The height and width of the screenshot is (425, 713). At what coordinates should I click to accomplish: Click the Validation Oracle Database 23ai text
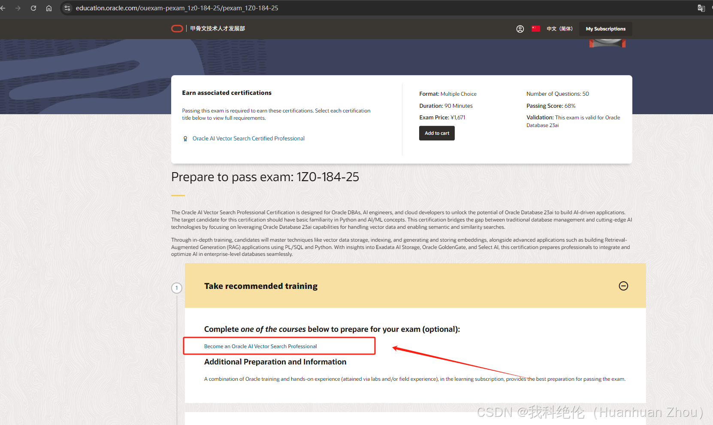point(573,121)
